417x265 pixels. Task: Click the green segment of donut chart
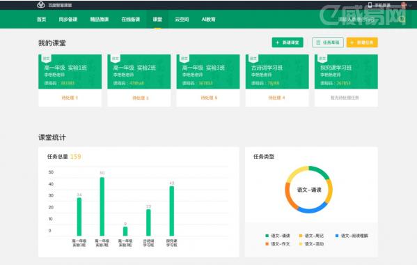click(x=320, y=171)
